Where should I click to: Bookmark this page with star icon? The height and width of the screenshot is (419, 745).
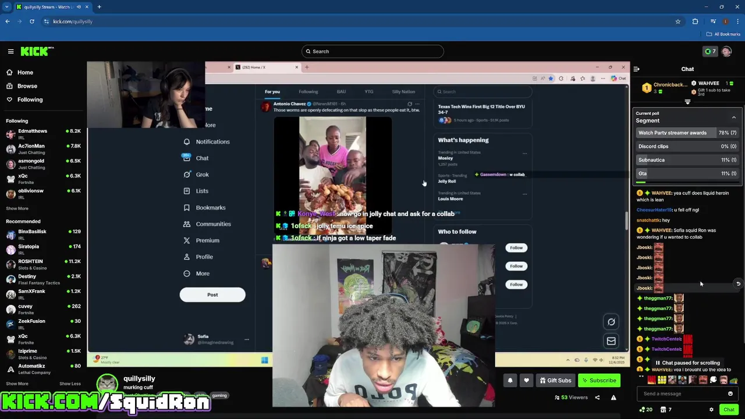tap(678, 22)
